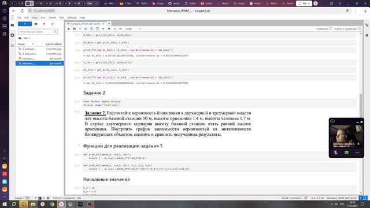Open more options in the call widget
The width and height of the screenshot is (370, 208).
coord(357,153)
